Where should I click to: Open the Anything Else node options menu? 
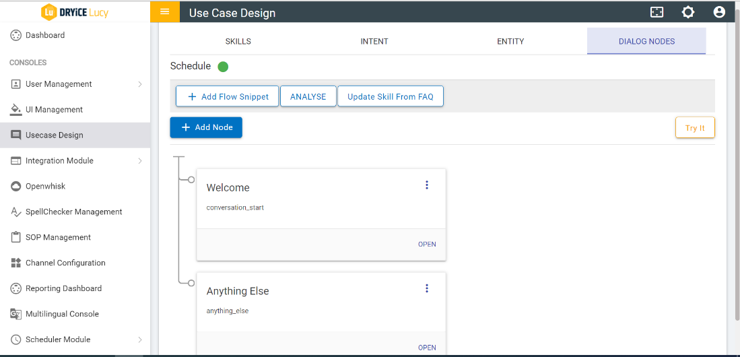coord(427,288)
